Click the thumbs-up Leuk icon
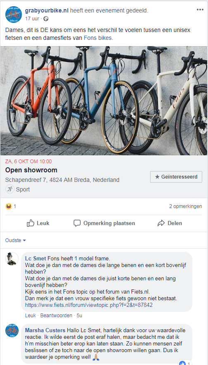The height and width of the screenshot is (365, 208). [30, 223]
